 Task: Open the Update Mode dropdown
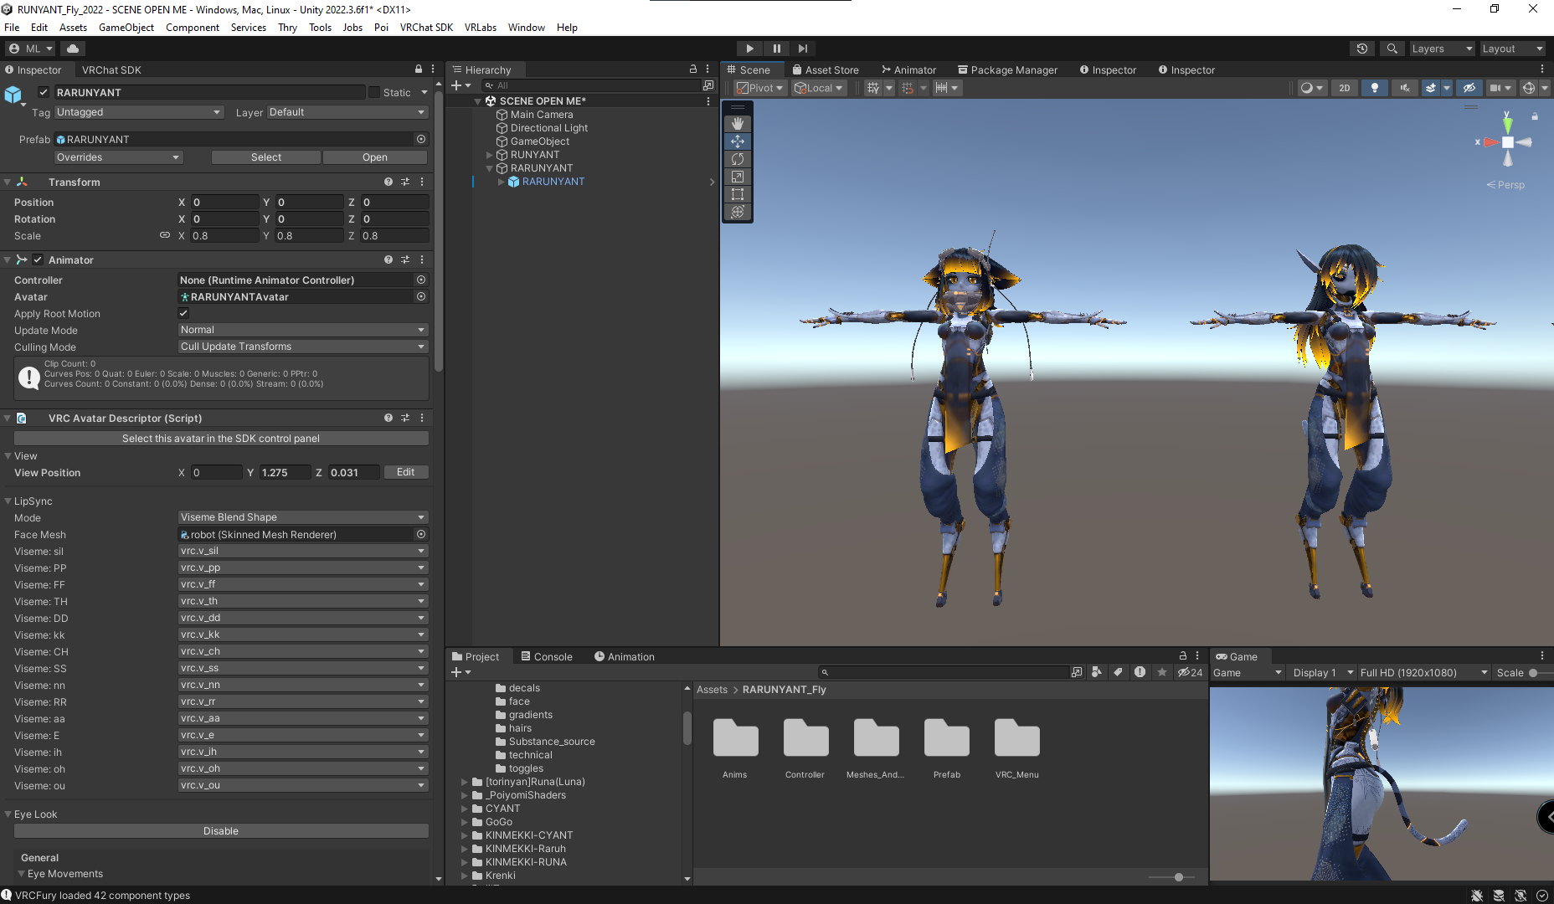[303, 330]
